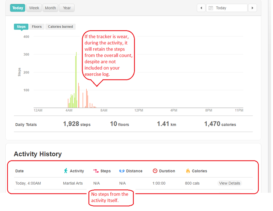Click the next day arrow button
The width and height of the screenshot is (273, 211).
[x=252, y=8]
